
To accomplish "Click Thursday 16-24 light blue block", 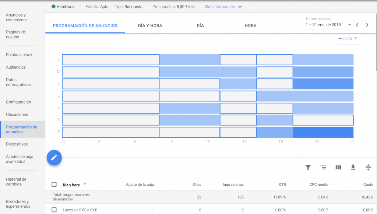I will [305, 96].
